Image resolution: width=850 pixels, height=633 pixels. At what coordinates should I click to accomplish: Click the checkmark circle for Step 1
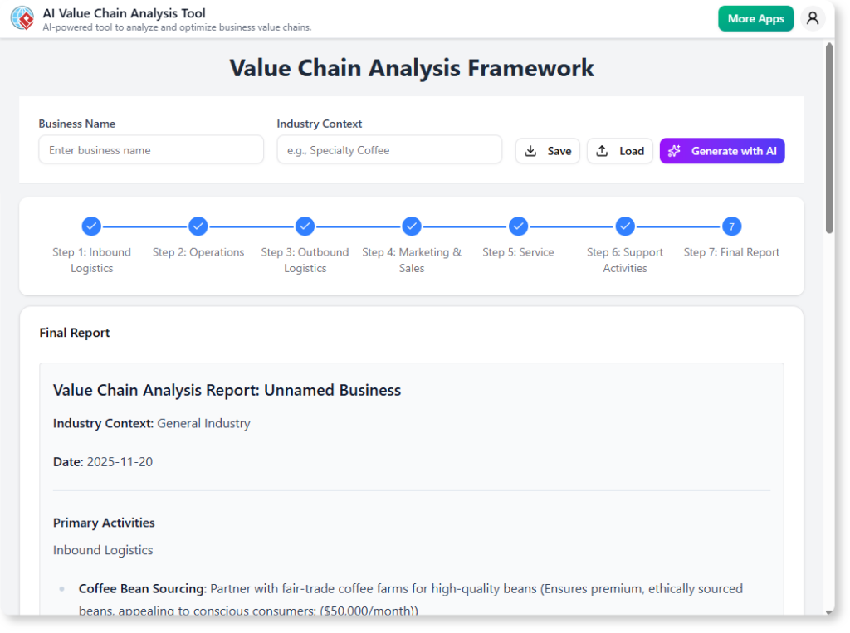(x=91, y=226)
